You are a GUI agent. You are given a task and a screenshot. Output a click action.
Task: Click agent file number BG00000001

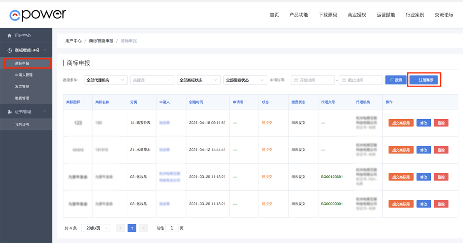[332, 204]
